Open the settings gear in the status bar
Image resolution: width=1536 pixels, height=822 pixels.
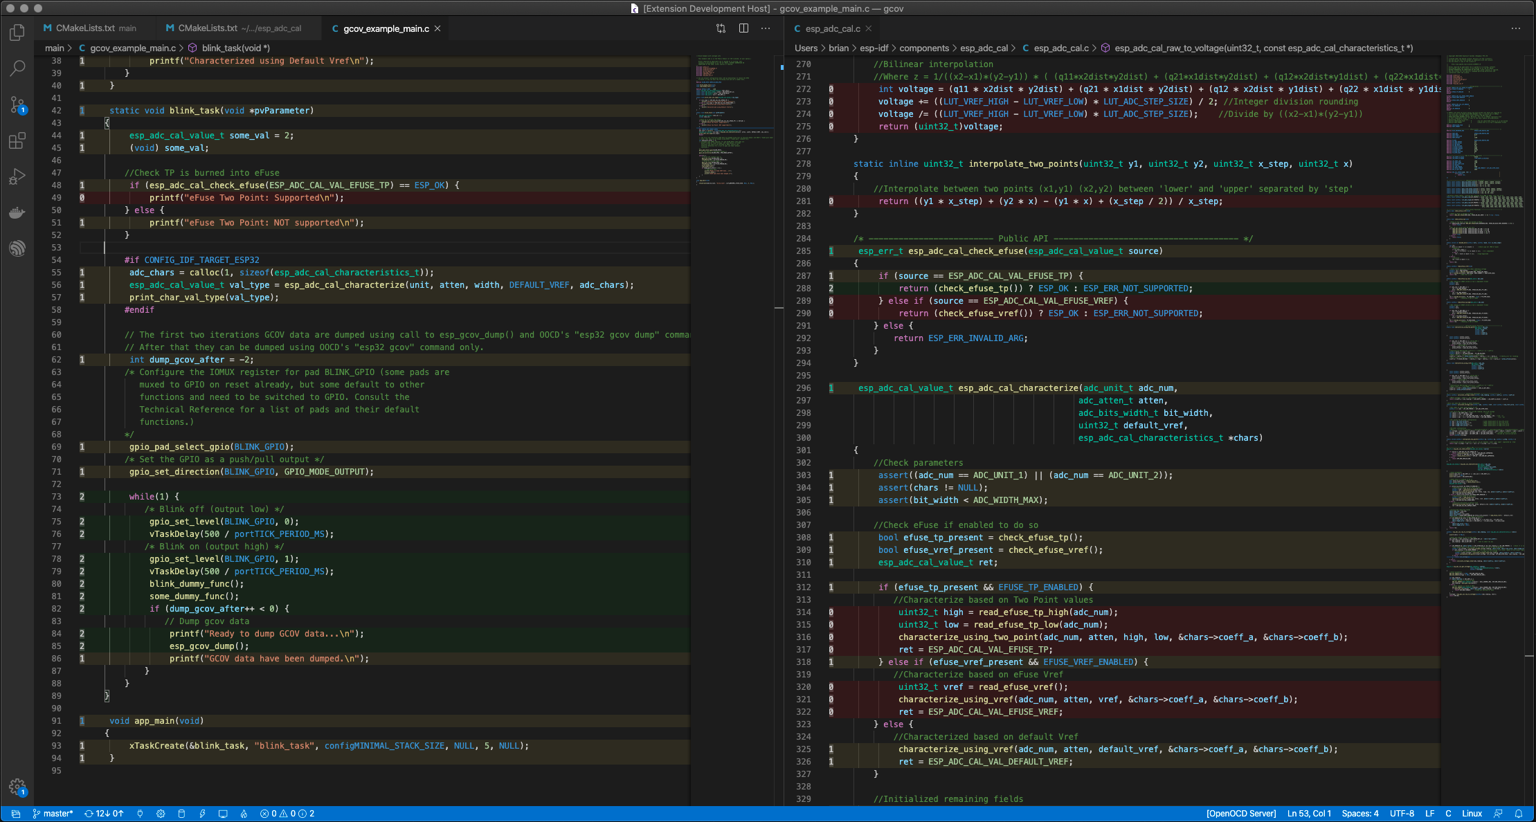click(x=161, y=814)
